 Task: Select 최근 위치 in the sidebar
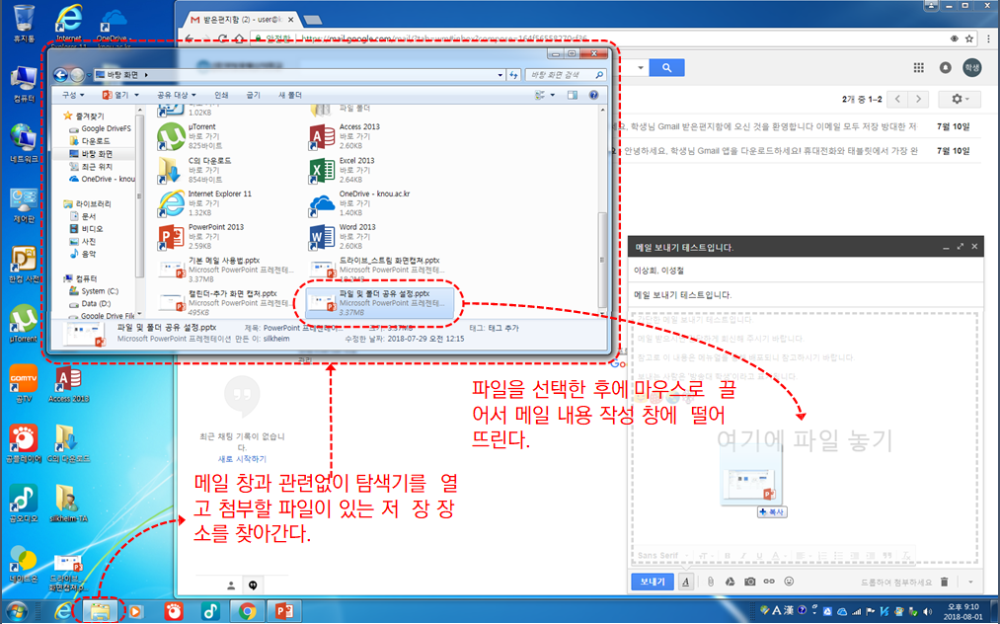(x=91, y=167)
